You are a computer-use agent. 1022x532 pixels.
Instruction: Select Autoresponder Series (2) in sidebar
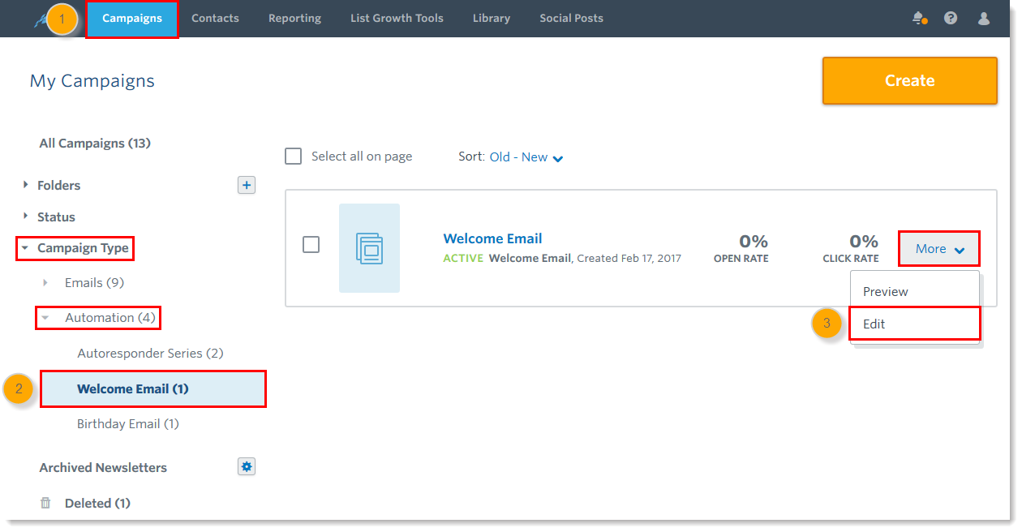(x=150, y=354)
